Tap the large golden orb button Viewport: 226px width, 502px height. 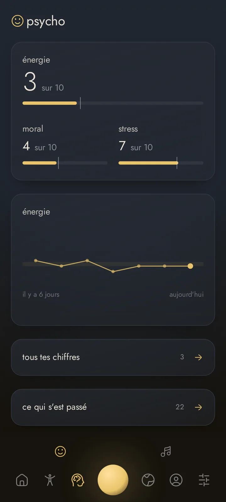coord(113,480)
